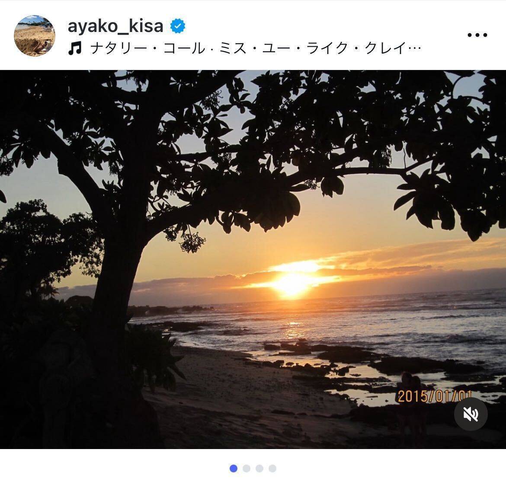This screenshot has width=506, height=478.
Task: Click the setting sun in the photo
Action: coord(292,284)
